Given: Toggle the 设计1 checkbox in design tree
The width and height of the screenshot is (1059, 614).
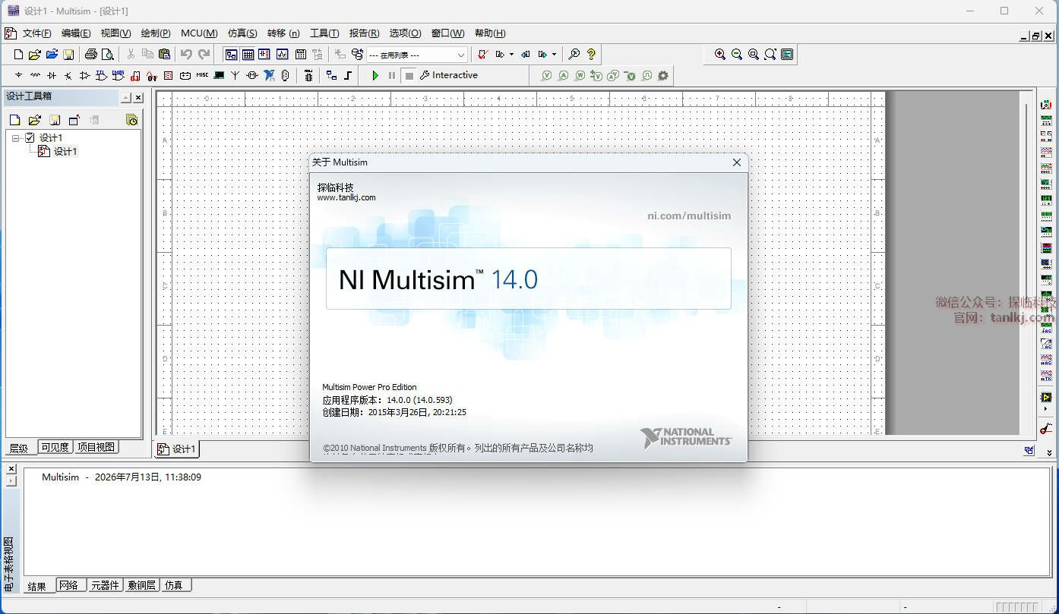Looking at the screenshot, I should click(x=30, y=137).
